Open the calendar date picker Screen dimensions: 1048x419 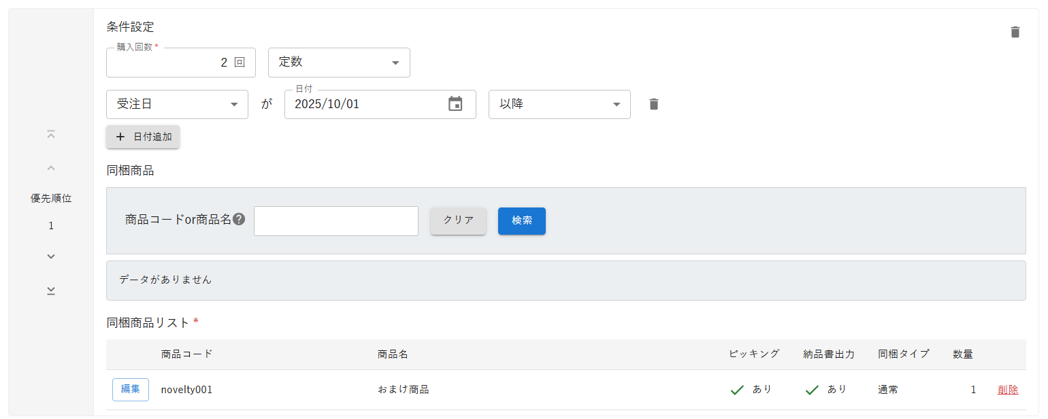[x=455, y=104]
